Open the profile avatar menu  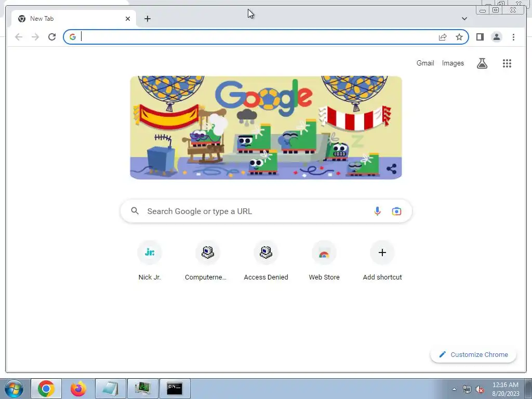[x=496, y=37]
